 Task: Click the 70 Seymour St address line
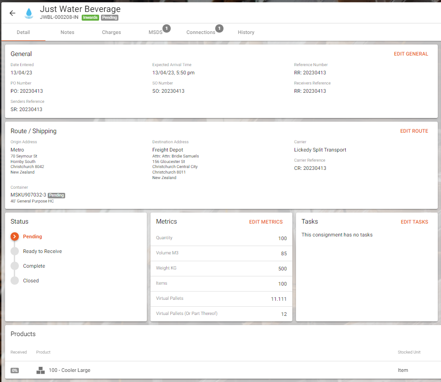click(24, 156)
